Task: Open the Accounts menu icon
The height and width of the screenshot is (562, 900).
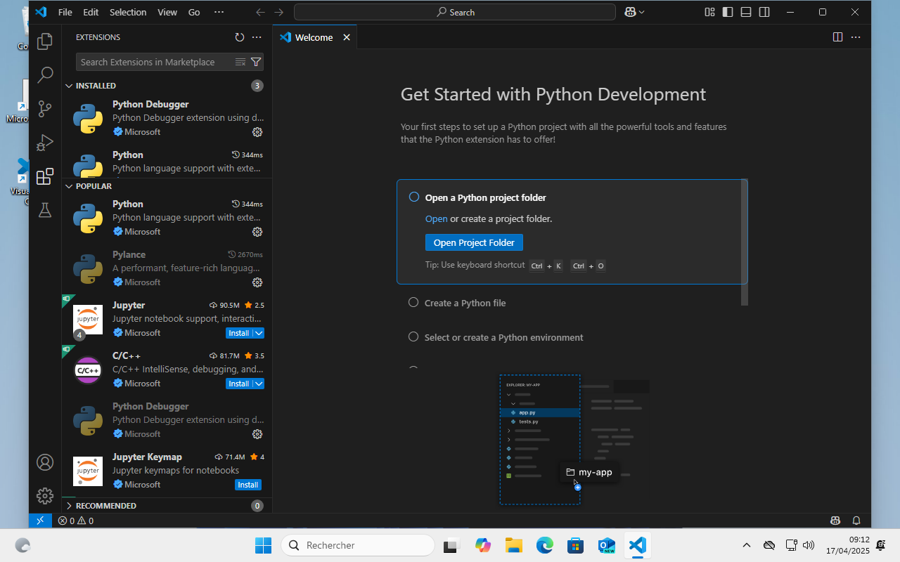Action: click(x=45, y=462)
